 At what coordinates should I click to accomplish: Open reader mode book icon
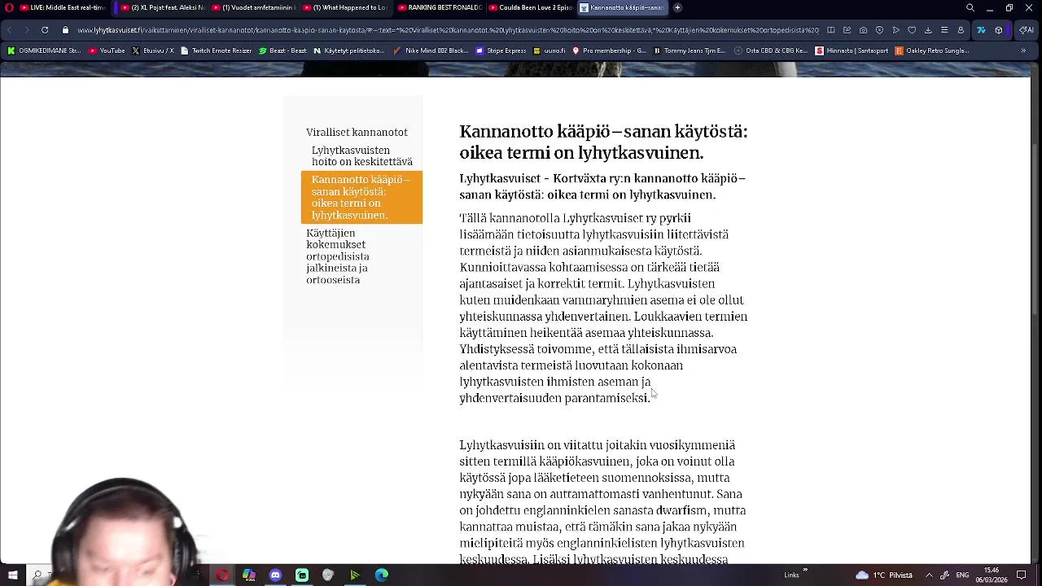[x=830, y=30]
